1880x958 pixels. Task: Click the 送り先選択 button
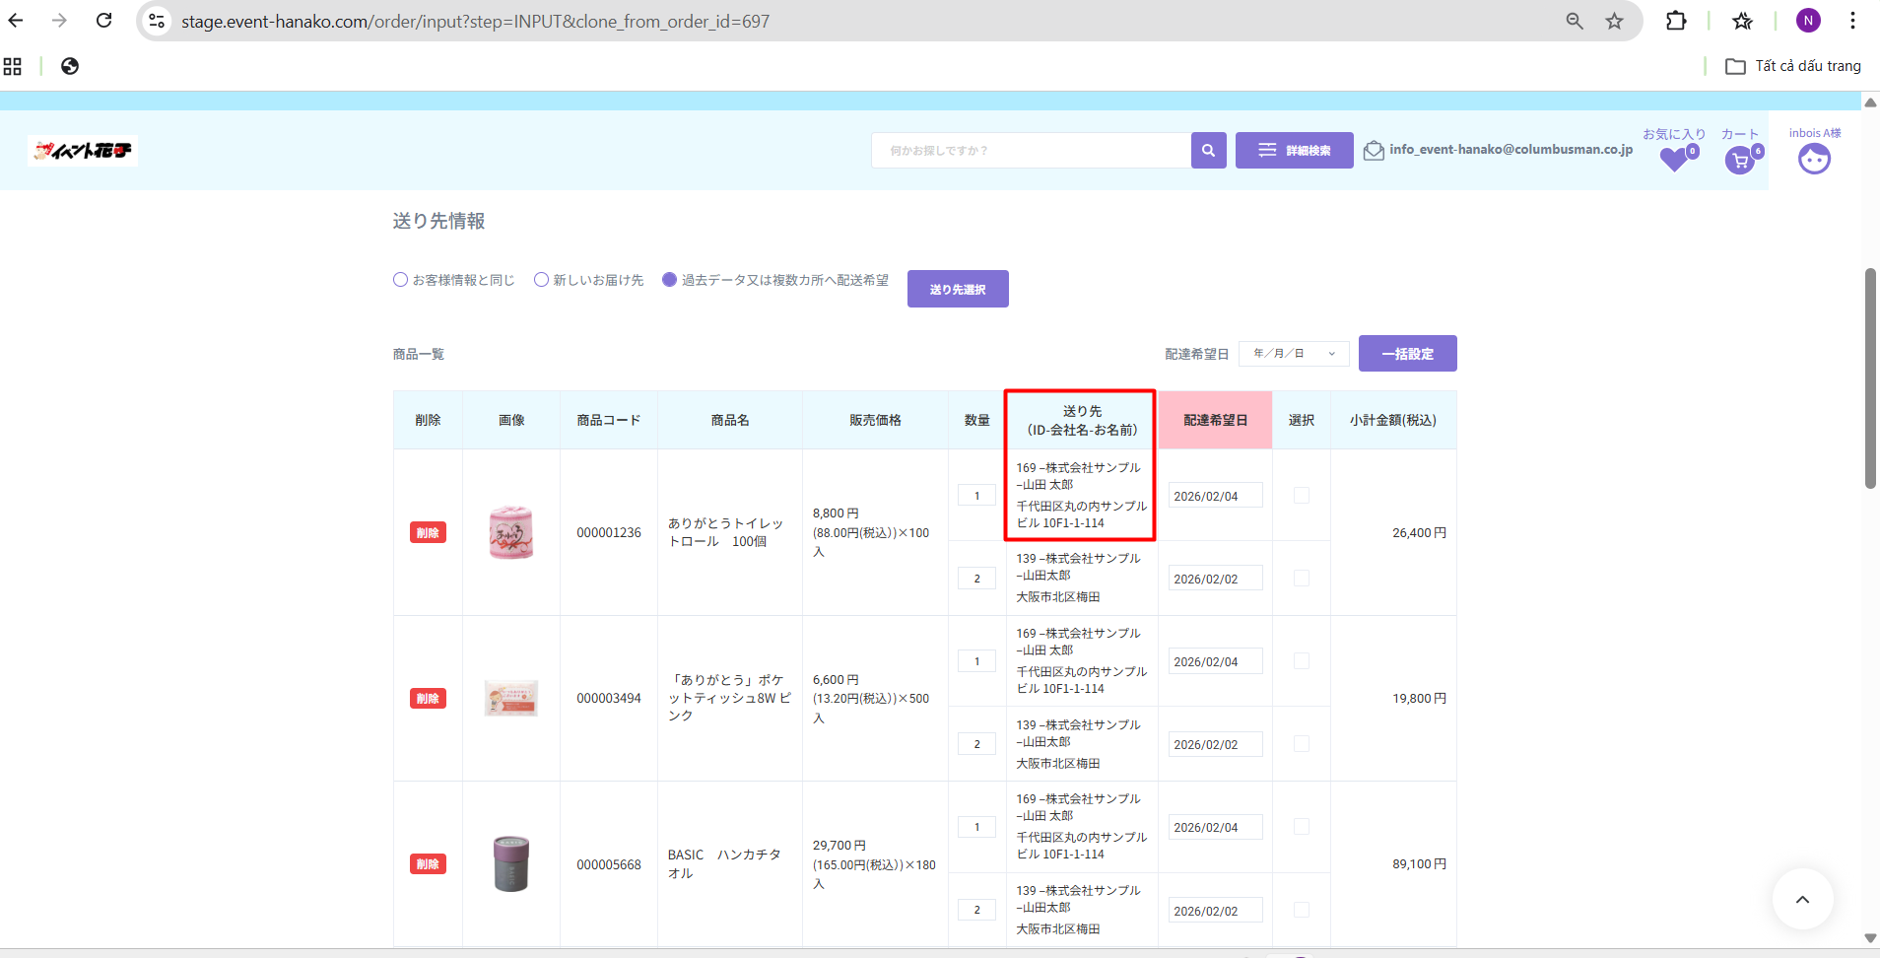point(957,289)
